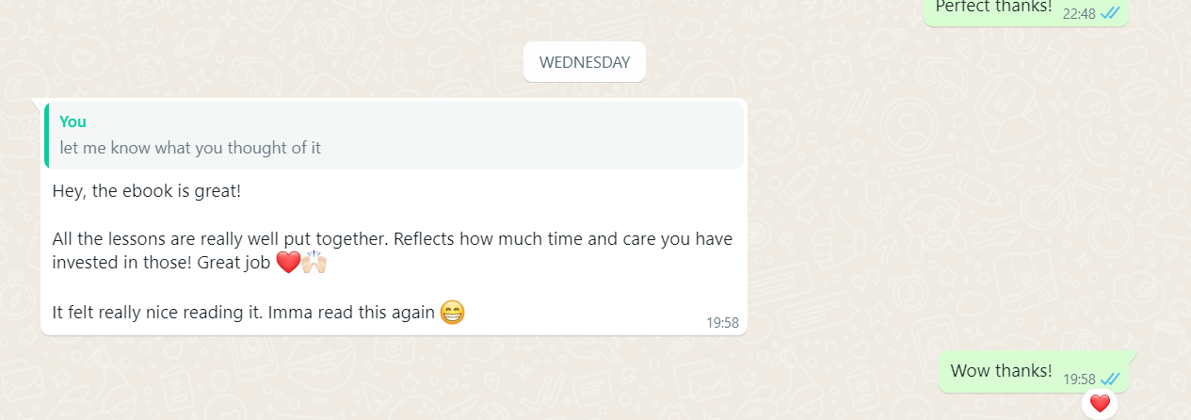Image resolution: width=1191 pixels, height=420 pixels.
Task: Click the WEDNESDAY date chip
Action: [x=584, y=62]
